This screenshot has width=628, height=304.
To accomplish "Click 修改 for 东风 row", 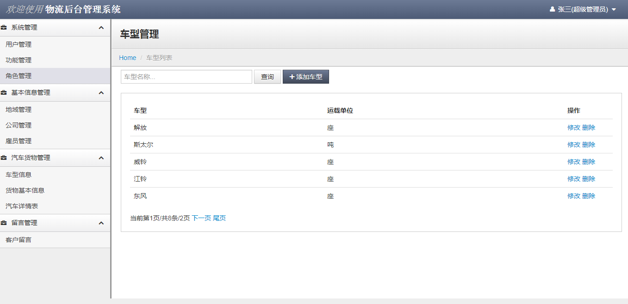I will (574, 196).
